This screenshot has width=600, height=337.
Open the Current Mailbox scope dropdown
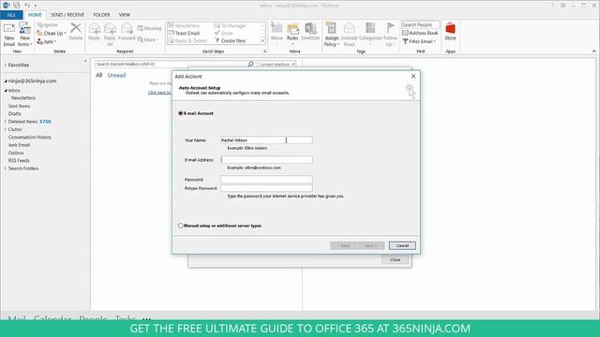coord(277,65)
